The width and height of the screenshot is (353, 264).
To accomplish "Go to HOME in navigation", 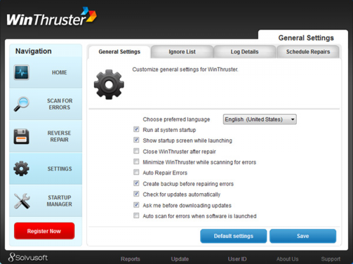I will 46,73.
